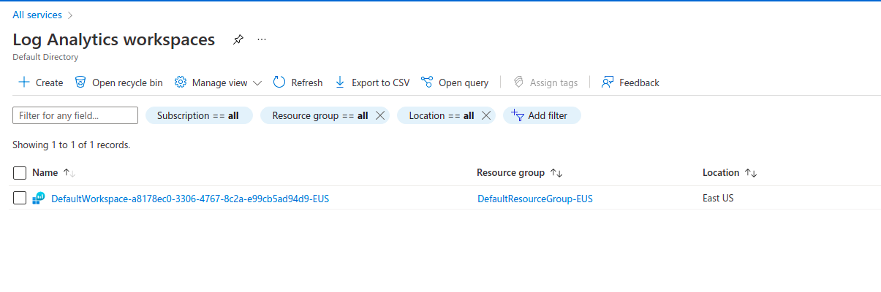Click the Add filter funnel icon

[518, 115]
